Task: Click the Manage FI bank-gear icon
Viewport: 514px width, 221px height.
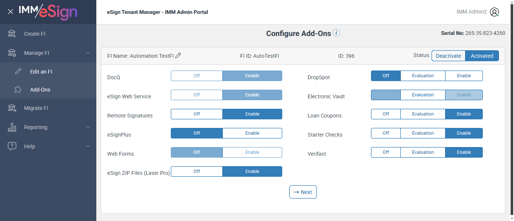Action: click(x=12, y=53)
